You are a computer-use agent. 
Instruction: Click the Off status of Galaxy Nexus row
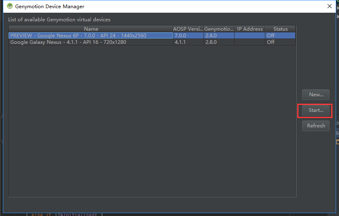280,42
